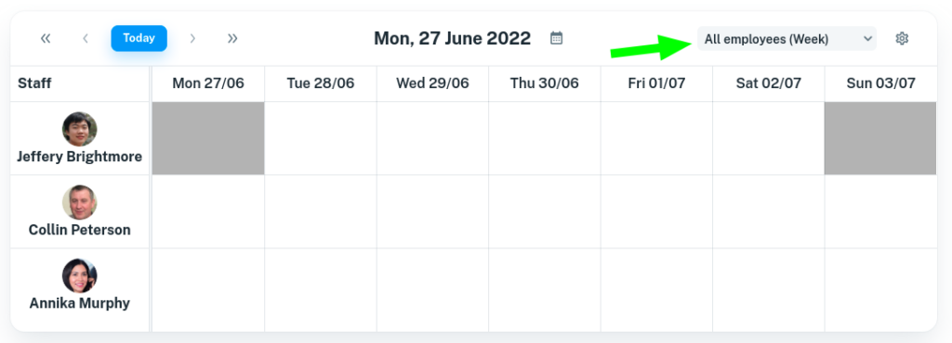The height and width of the screenshot is (343, 952).
Task: Select the Wed 29/06 column header
Action: click(433, 83)
